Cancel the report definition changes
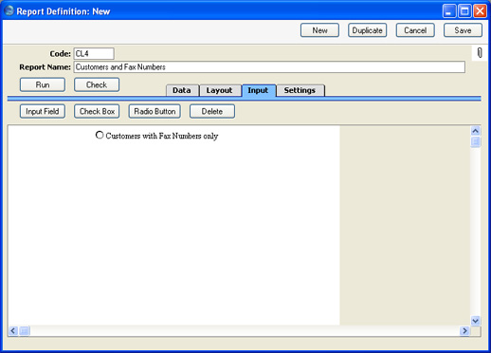The width and height of the screenshot is (491, 353). pos(415,30)
